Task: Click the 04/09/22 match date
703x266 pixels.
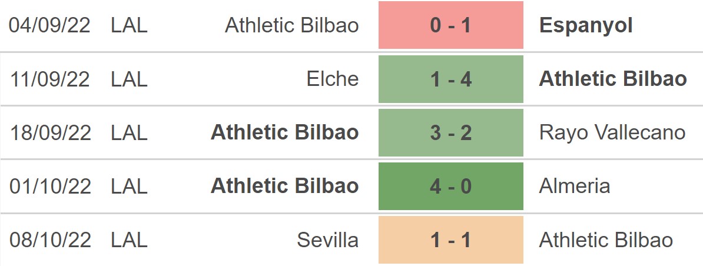Action: pos(50,25)
